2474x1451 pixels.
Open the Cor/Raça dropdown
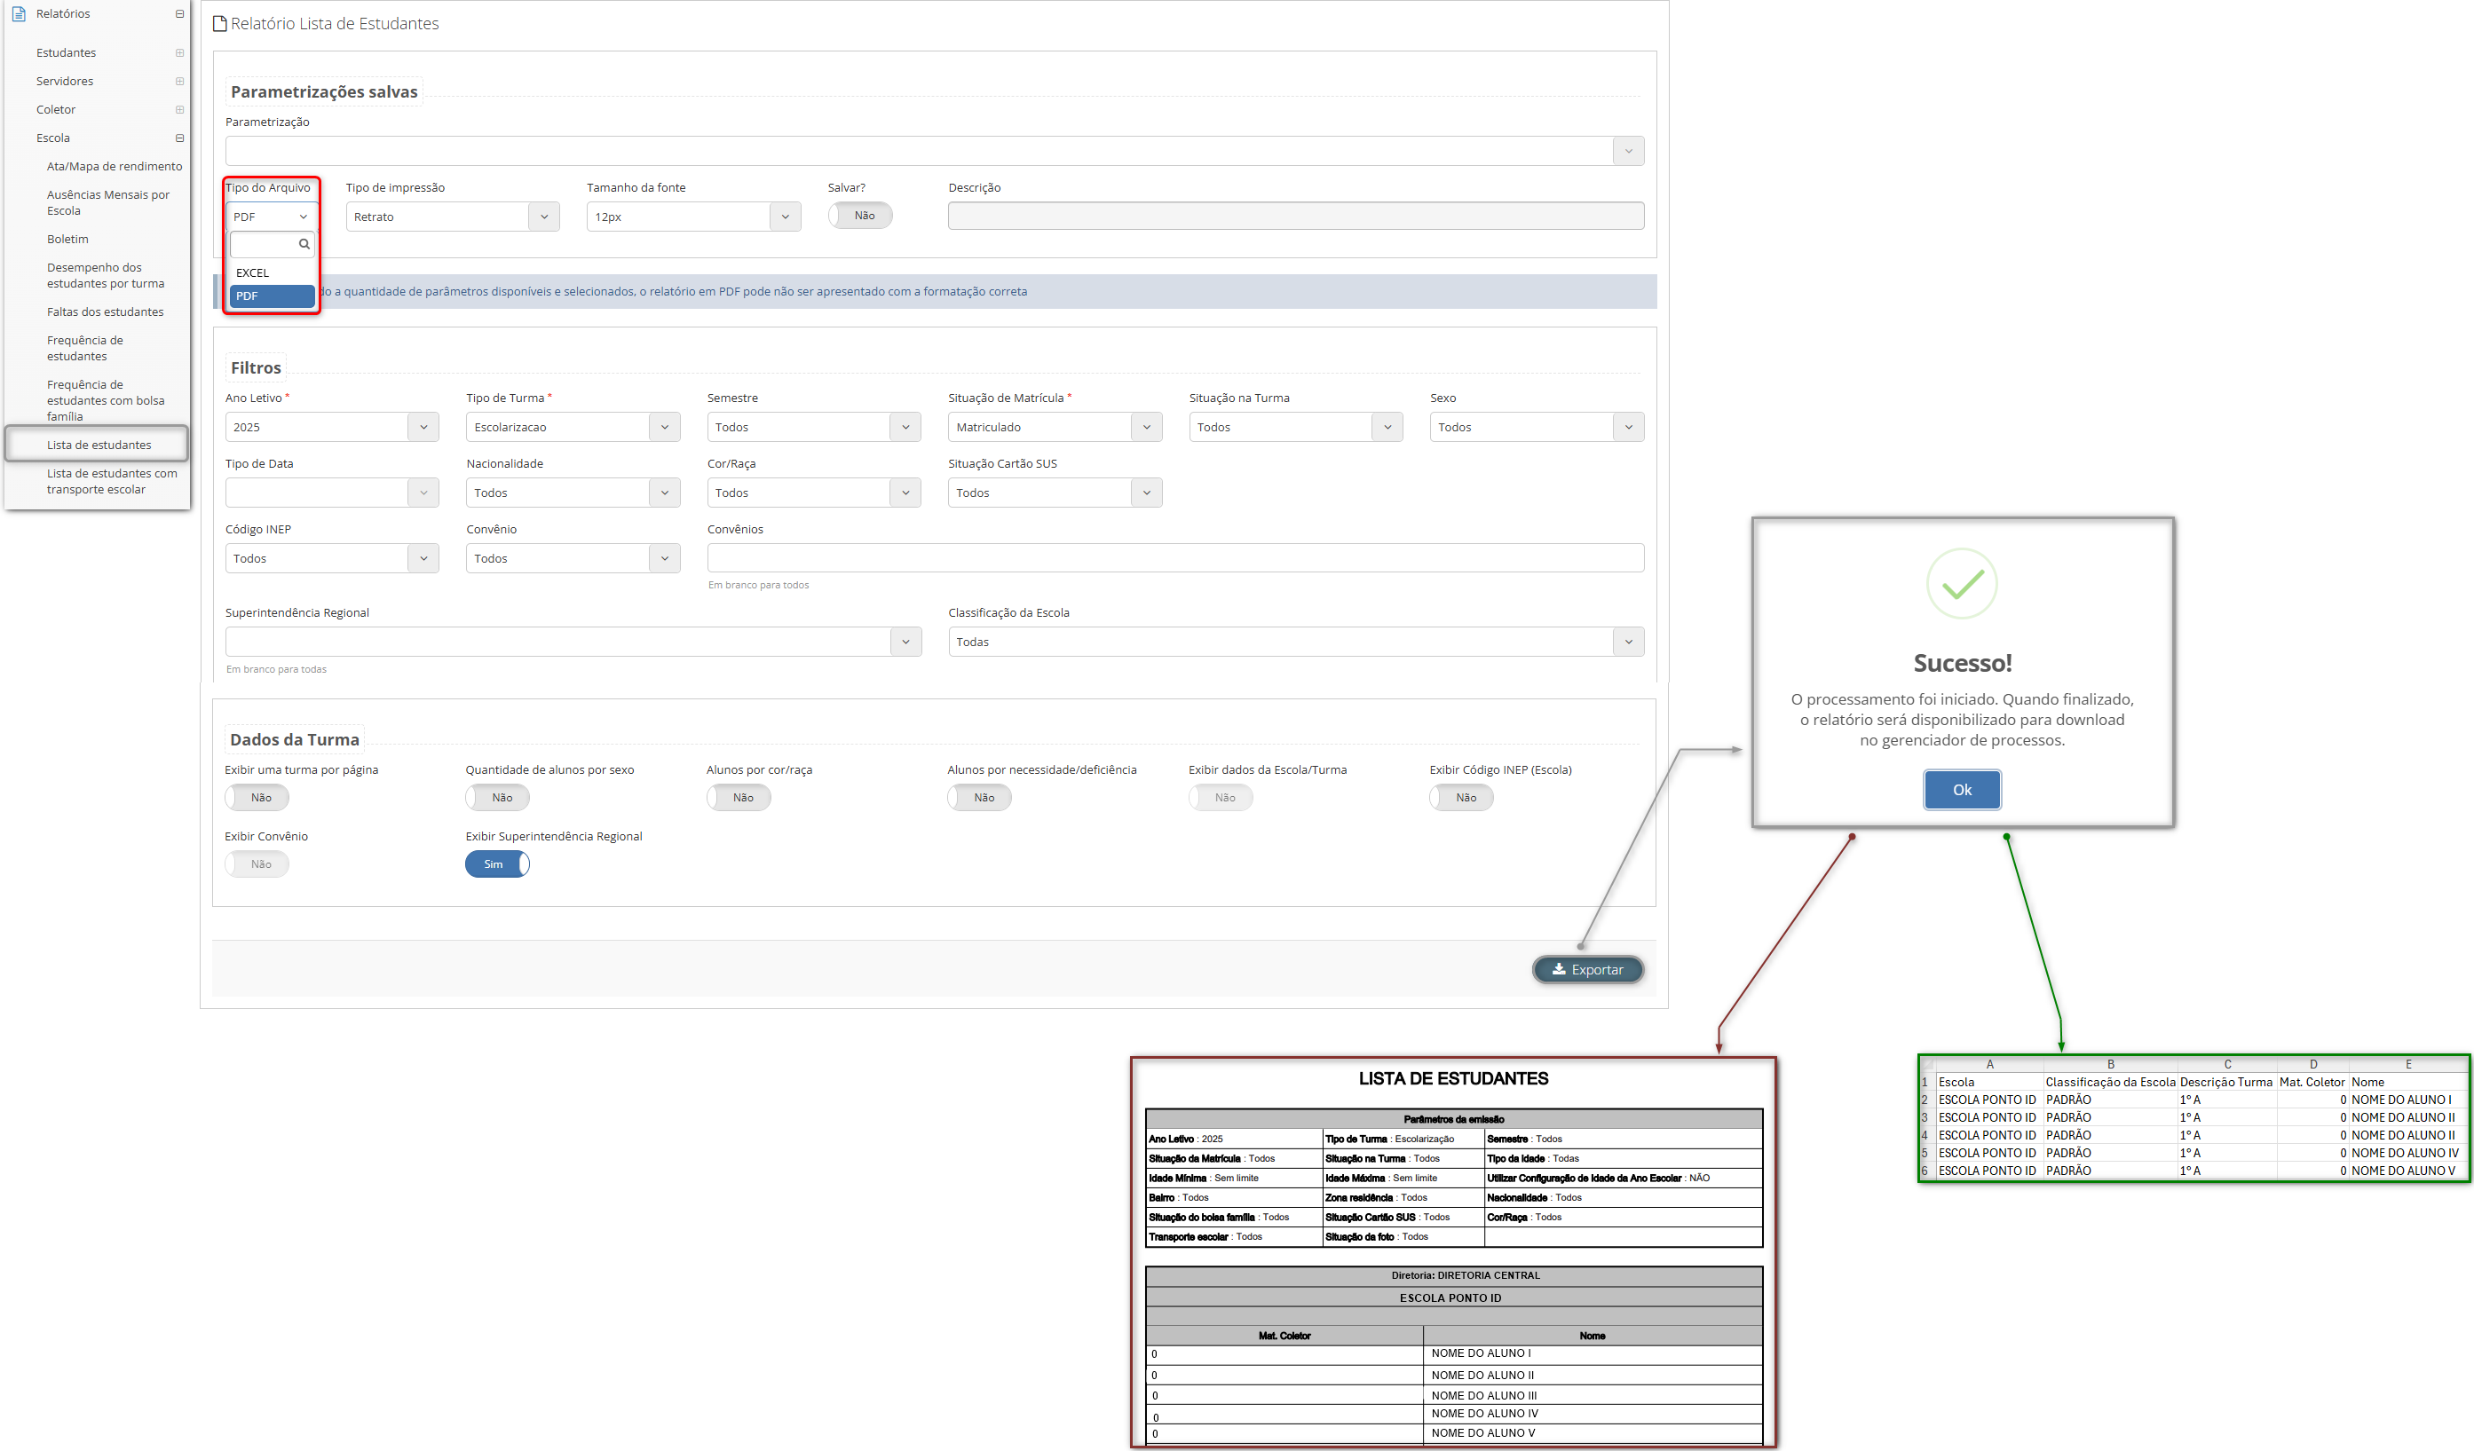[814, 493]
